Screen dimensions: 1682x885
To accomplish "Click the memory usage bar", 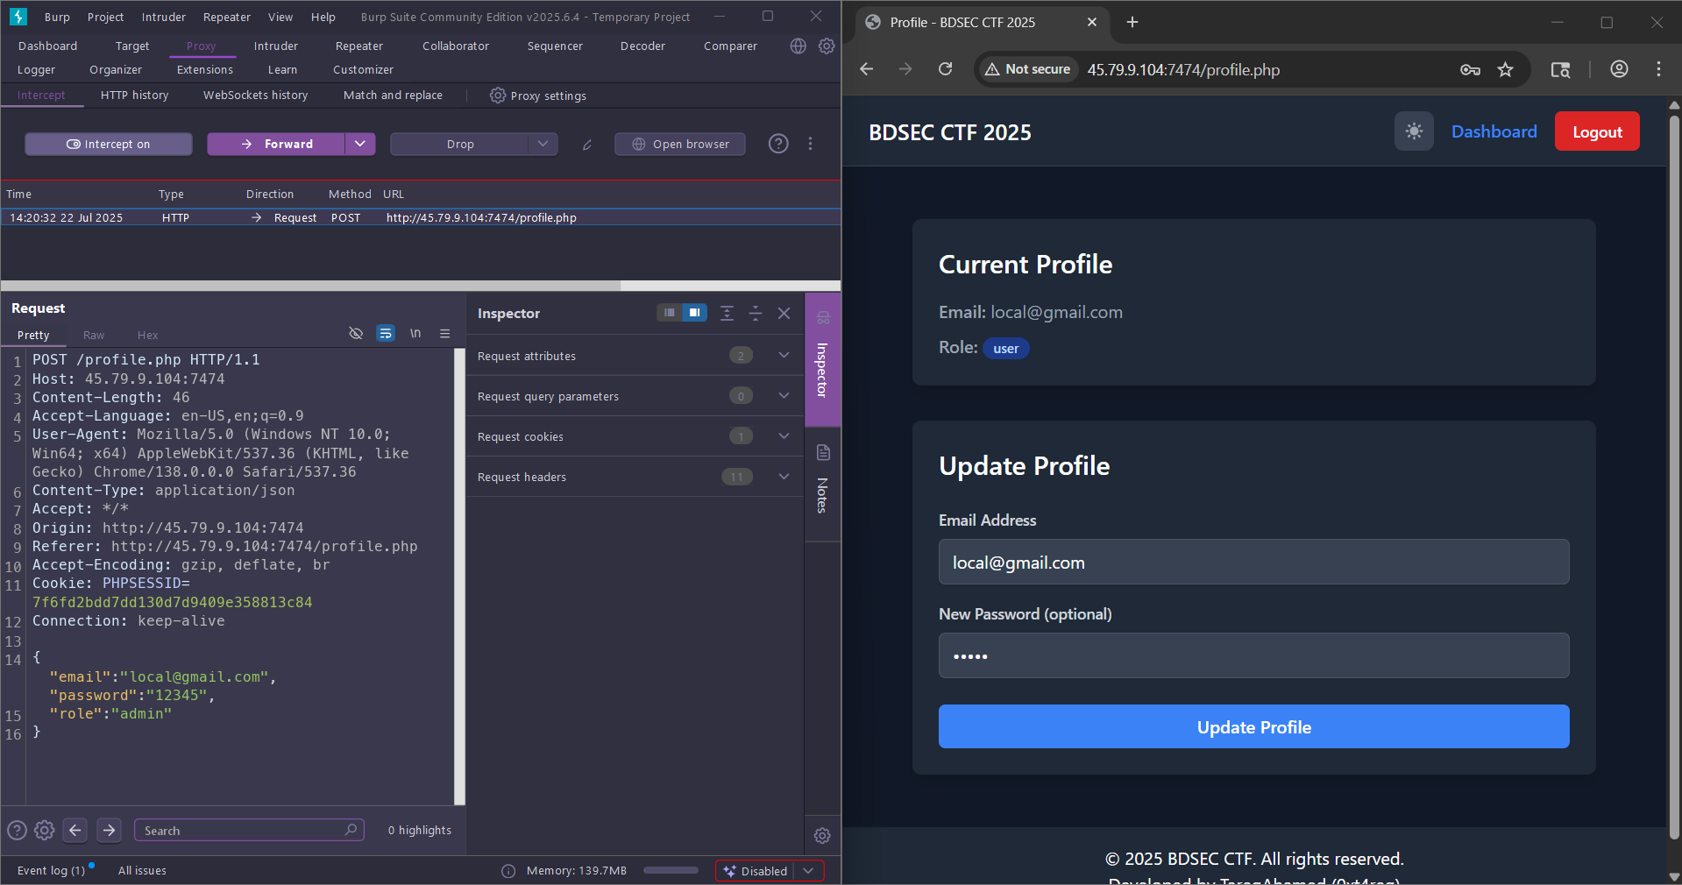I will pyautogui.click(x=671, y=870).
